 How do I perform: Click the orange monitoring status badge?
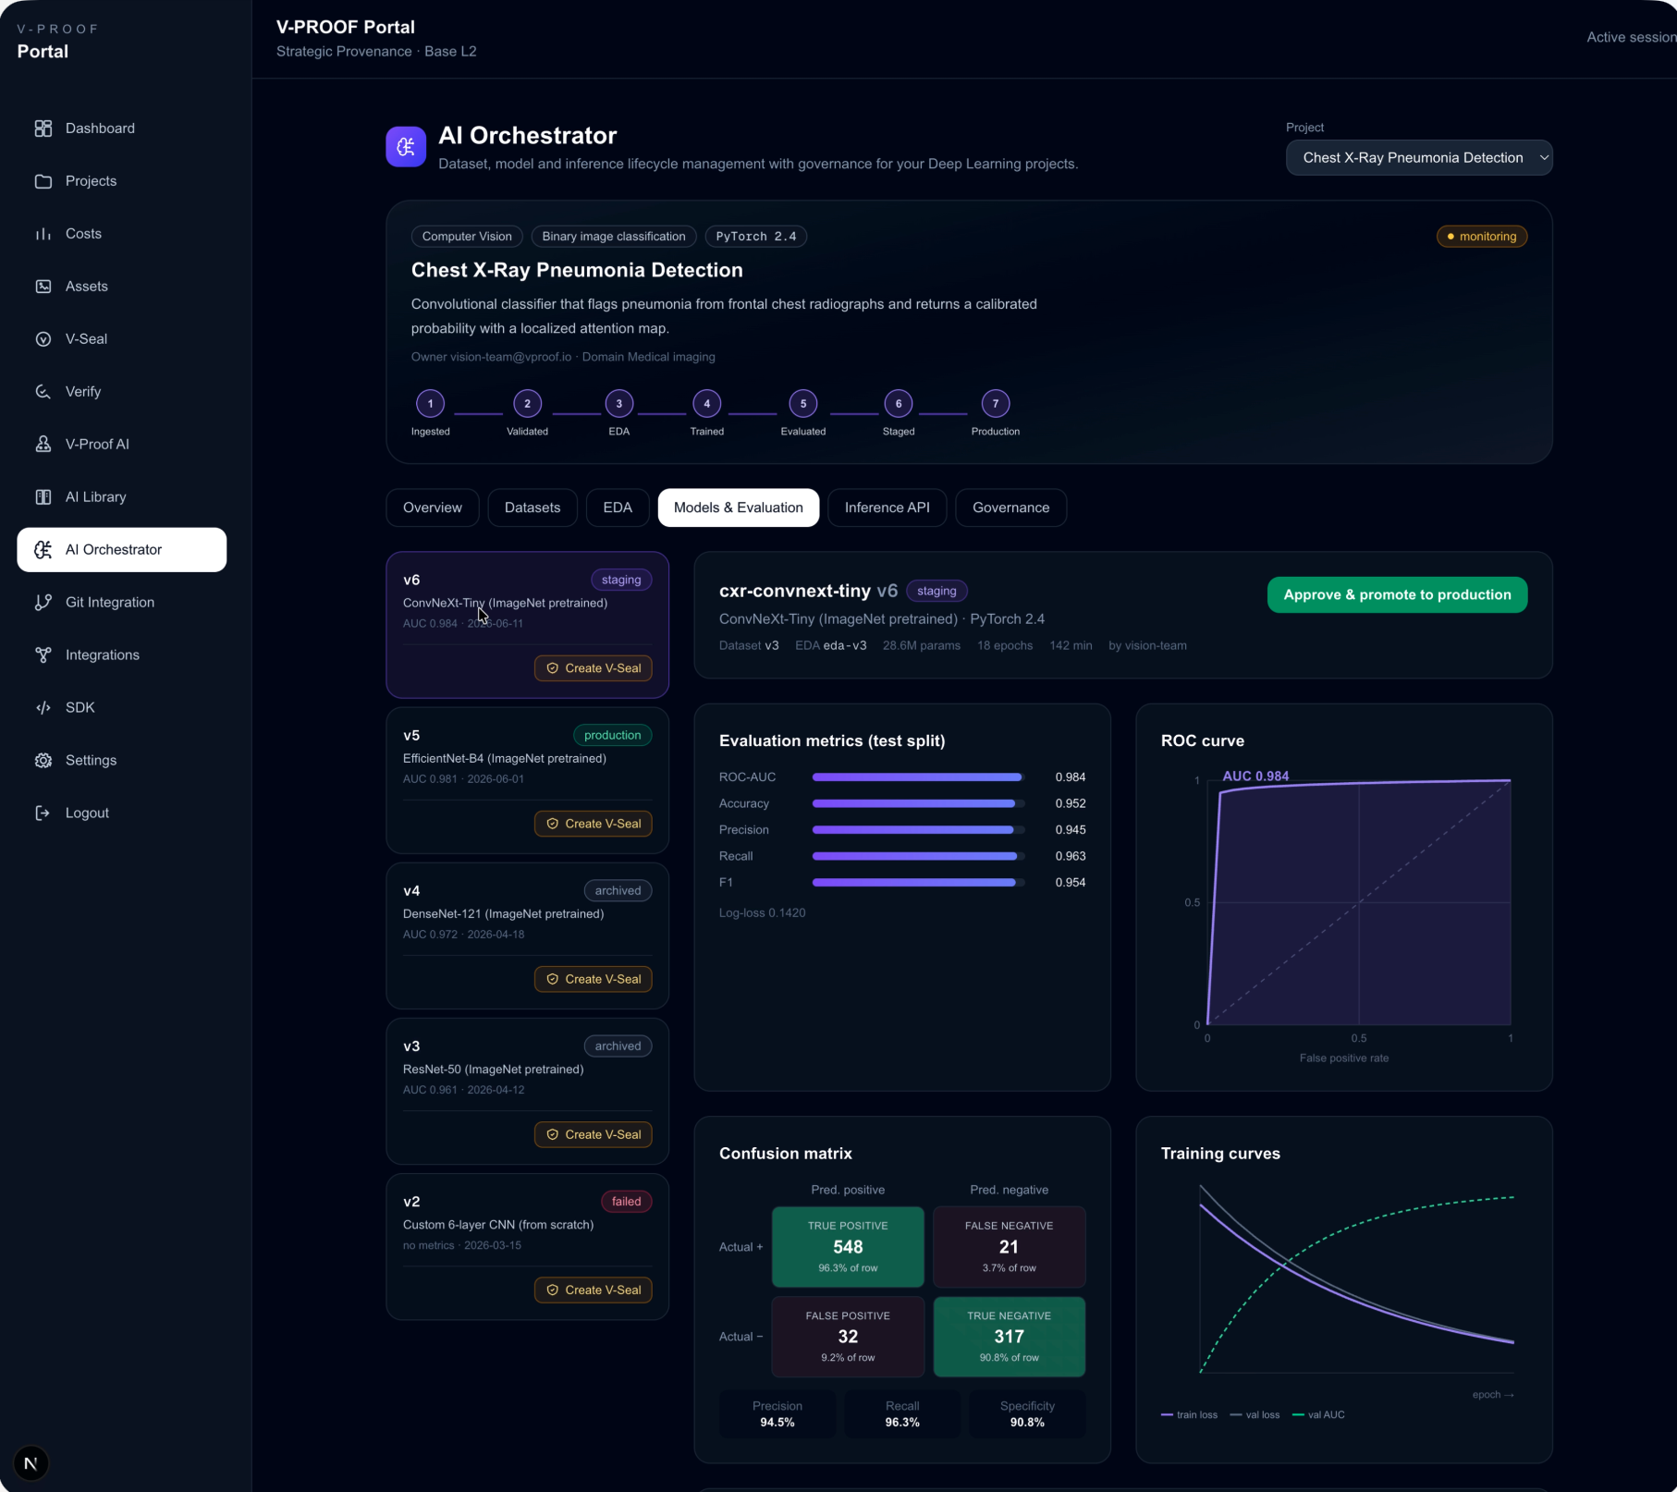pos(1482,237)
